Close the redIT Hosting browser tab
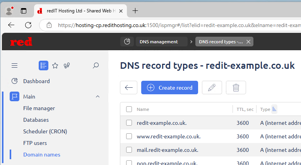 (121, 11)
